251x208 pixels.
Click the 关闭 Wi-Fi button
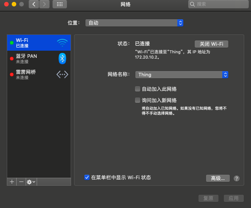[x=211, y=44]
